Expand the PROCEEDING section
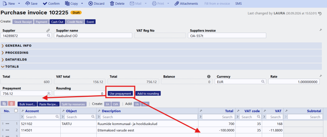This screenshot has width=327, height=137. 161,53
